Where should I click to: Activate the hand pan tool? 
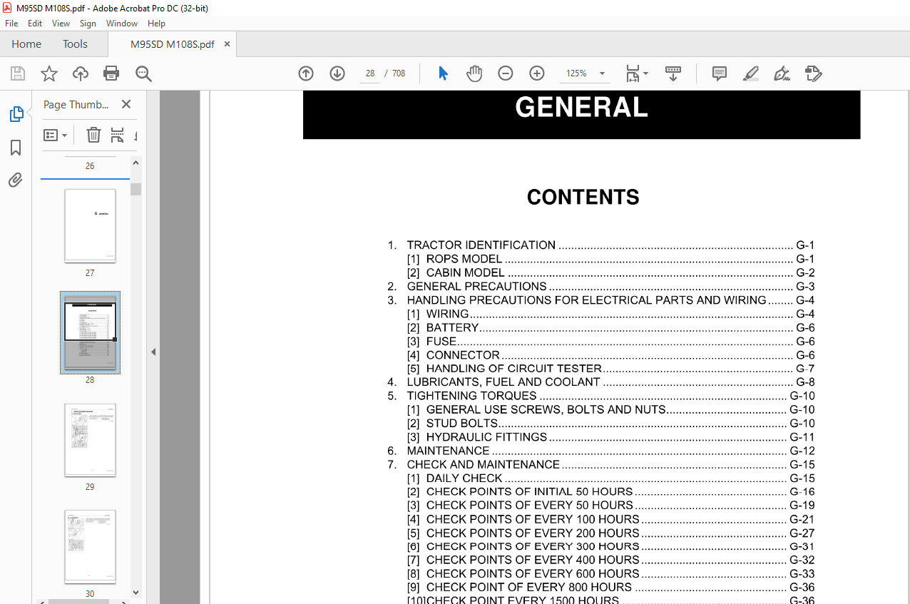474,73
